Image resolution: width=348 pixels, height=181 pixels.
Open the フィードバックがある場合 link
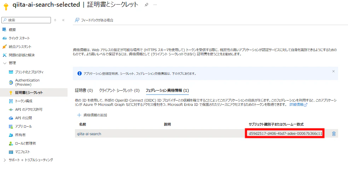pos(97,20)
